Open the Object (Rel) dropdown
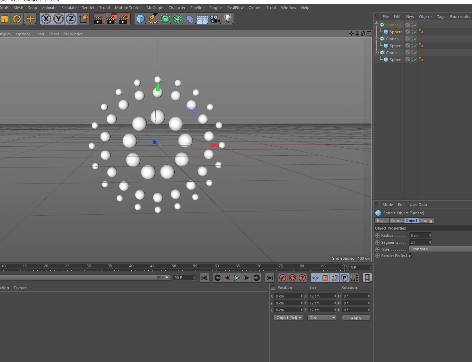Image resolution: width=472 pixels, height=362 pixels. pos(288,318)
